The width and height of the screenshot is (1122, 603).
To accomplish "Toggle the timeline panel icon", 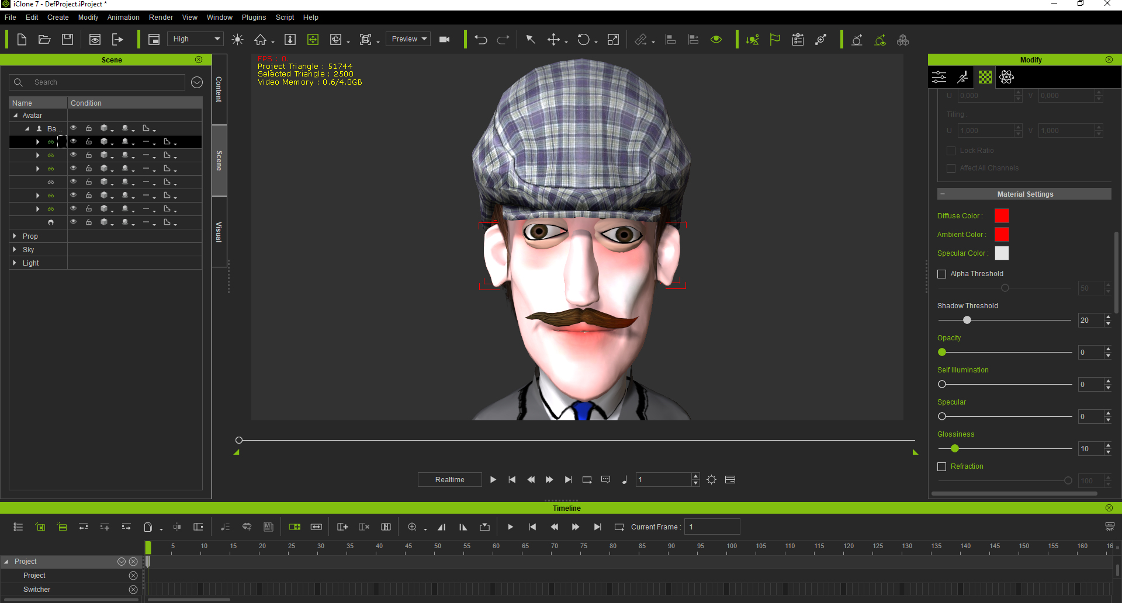I will [730, 480].
